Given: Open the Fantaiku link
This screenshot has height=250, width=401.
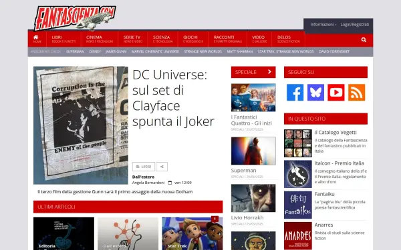Looking at the screenshot, I should pyautogui.click(x=324, y=194).
